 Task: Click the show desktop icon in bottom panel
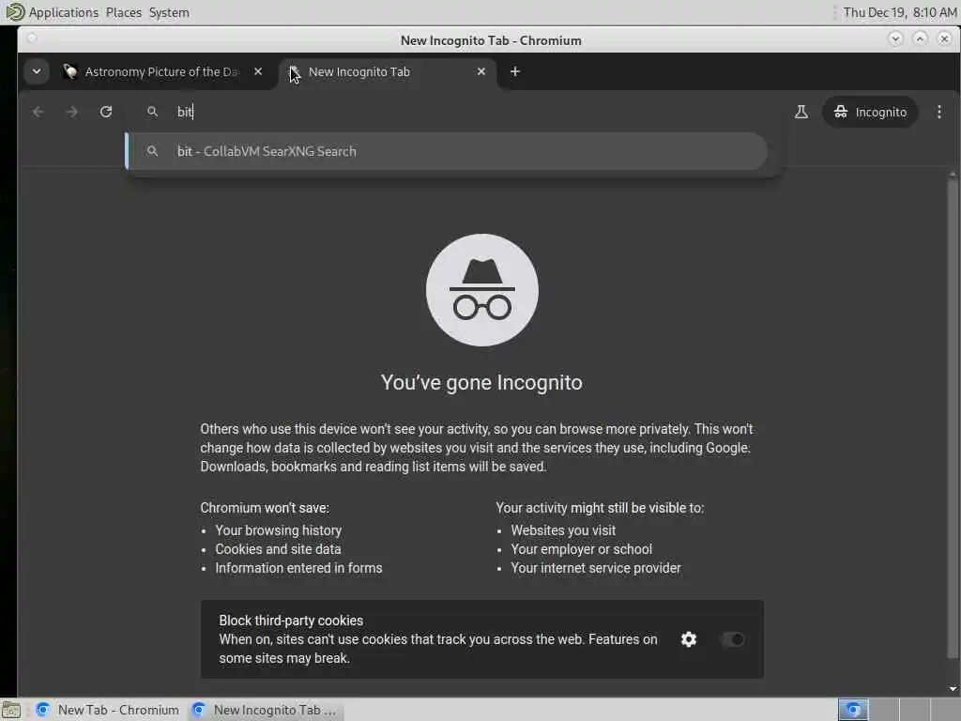(x=11, y=711)
